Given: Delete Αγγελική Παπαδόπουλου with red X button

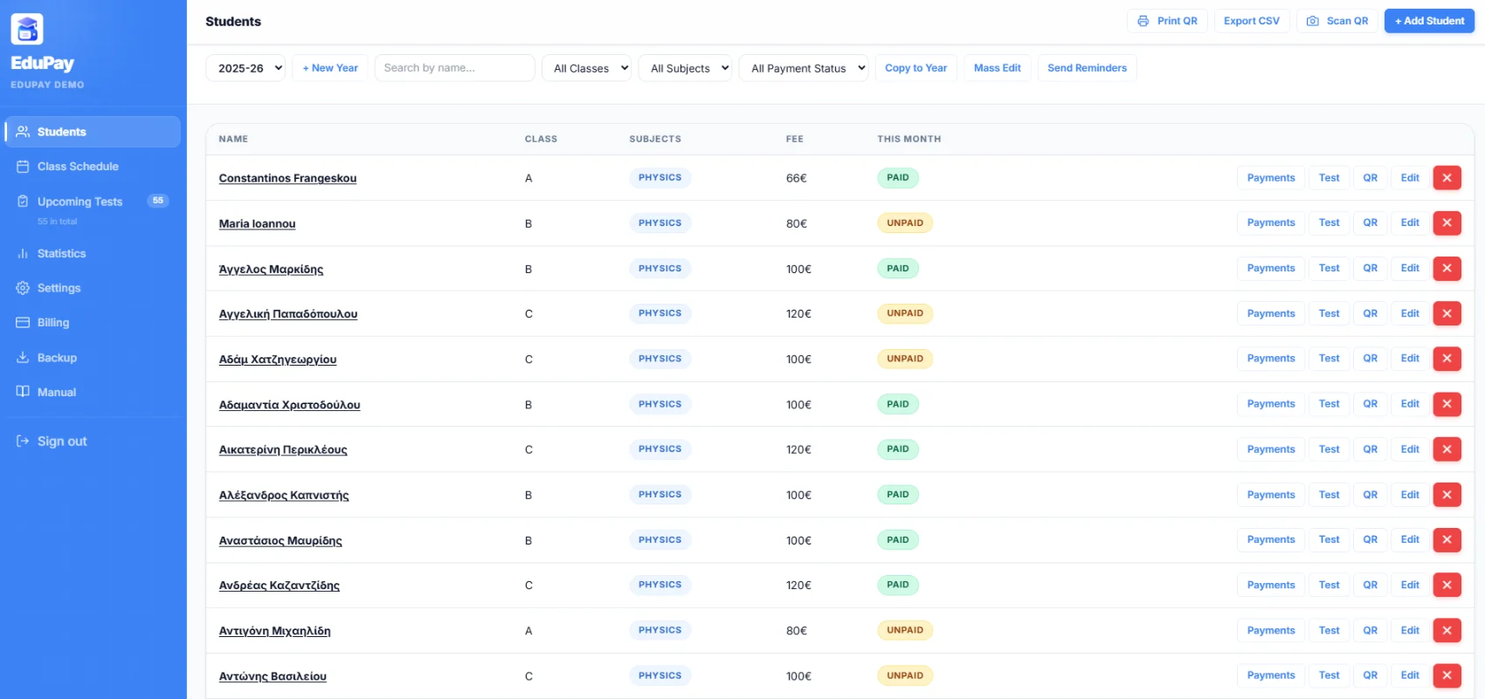Looking at the screenshot, I should pyautogui.click(x=1447, y=313).
